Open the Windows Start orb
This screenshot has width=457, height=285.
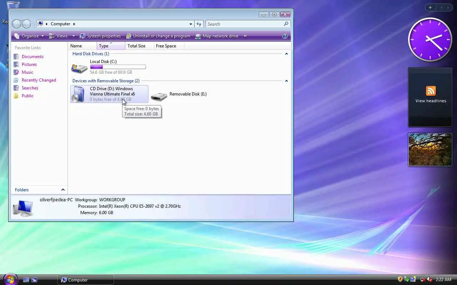point(10,279)
